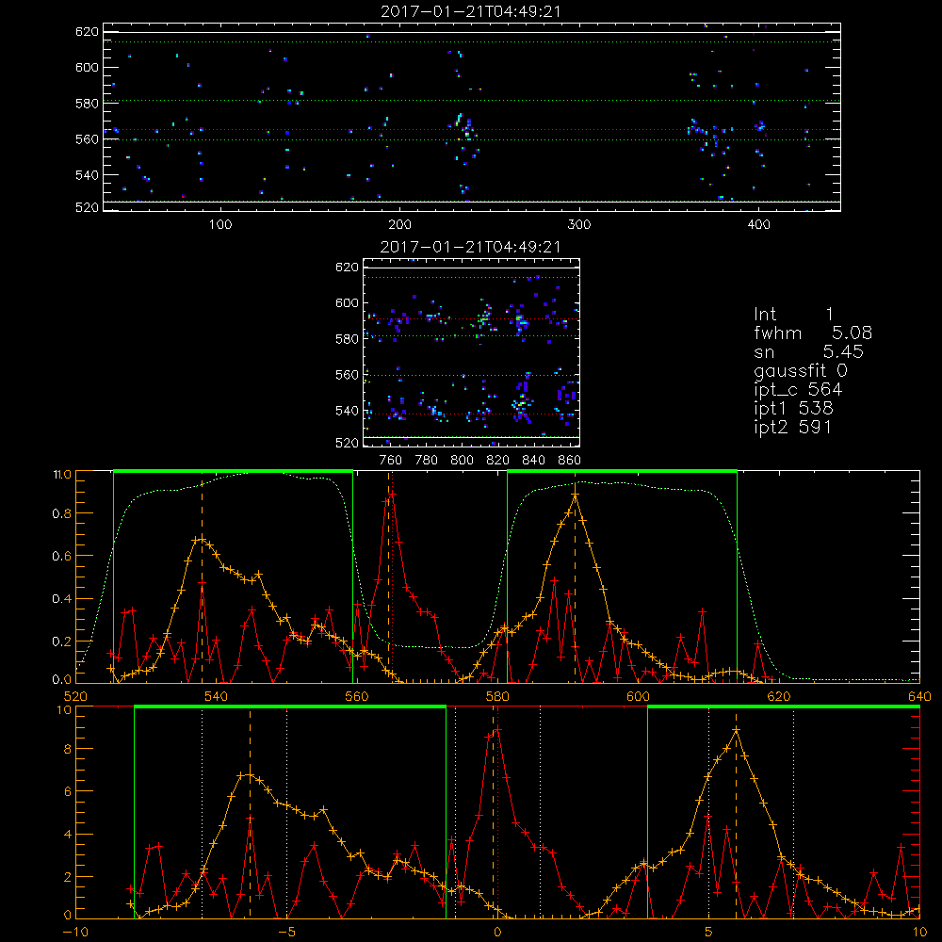
Task: Click x-axis label 400 on top plot
Action: click(x=758, y=225)
